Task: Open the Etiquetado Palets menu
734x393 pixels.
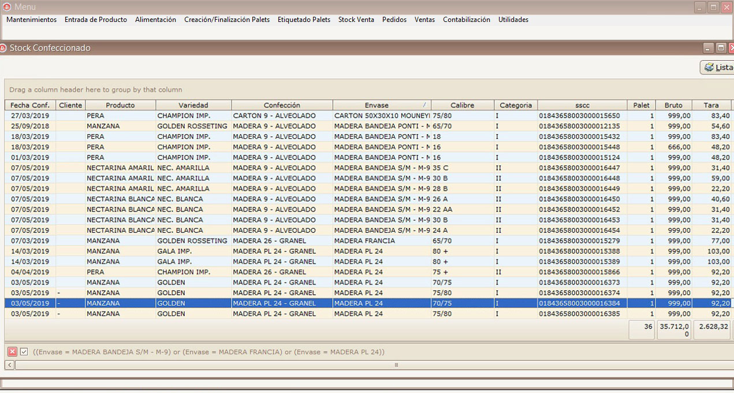Action: (304, 20)
